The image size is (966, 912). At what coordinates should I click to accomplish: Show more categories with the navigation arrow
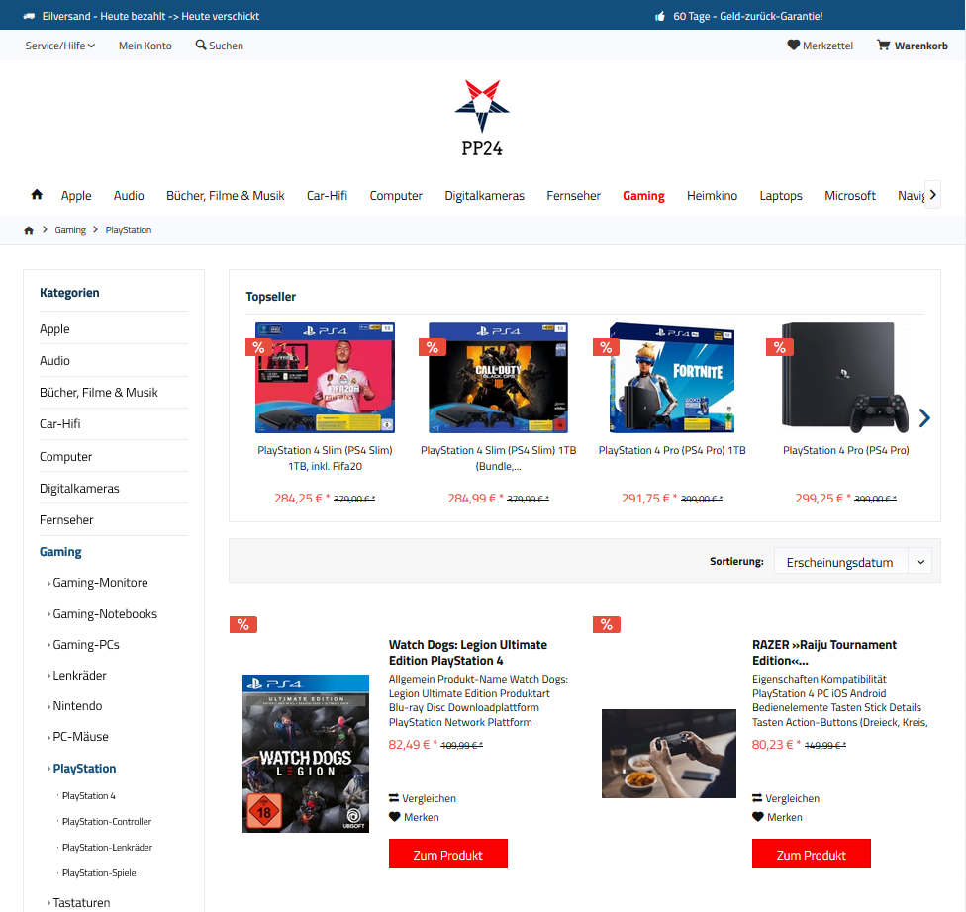932,195
